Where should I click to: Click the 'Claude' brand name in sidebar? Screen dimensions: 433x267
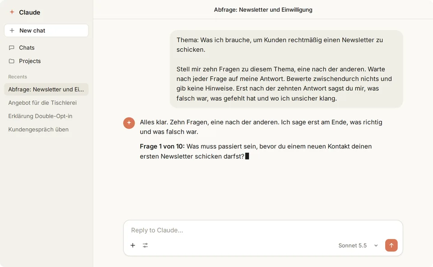coord(30,12)
